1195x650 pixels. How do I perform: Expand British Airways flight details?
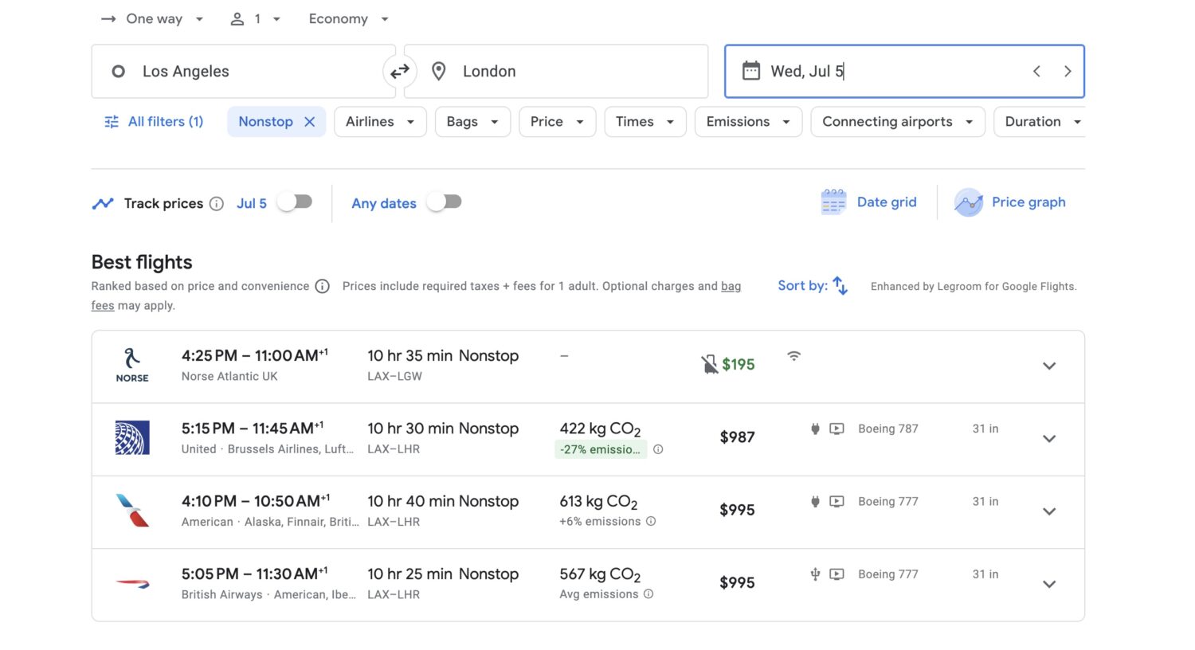pyautogui.click(x=1048, y=585)
